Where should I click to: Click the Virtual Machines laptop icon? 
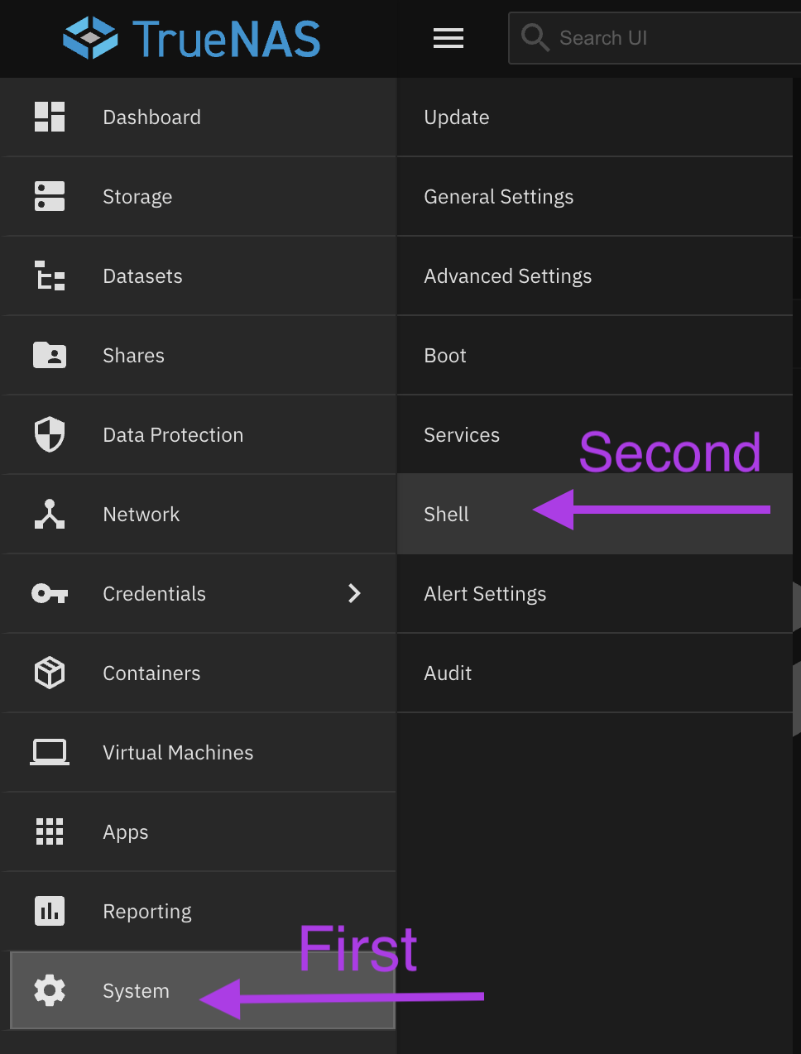pos(50,752)
